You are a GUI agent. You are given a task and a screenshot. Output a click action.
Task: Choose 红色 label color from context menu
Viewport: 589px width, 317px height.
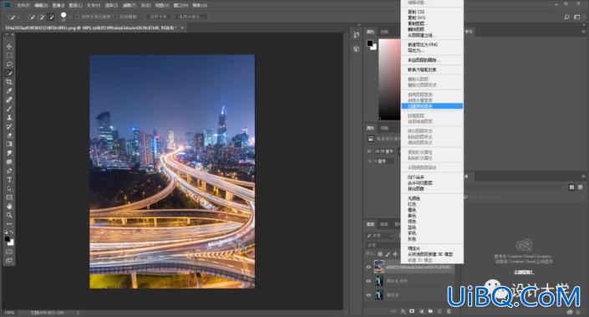[432, 204]
